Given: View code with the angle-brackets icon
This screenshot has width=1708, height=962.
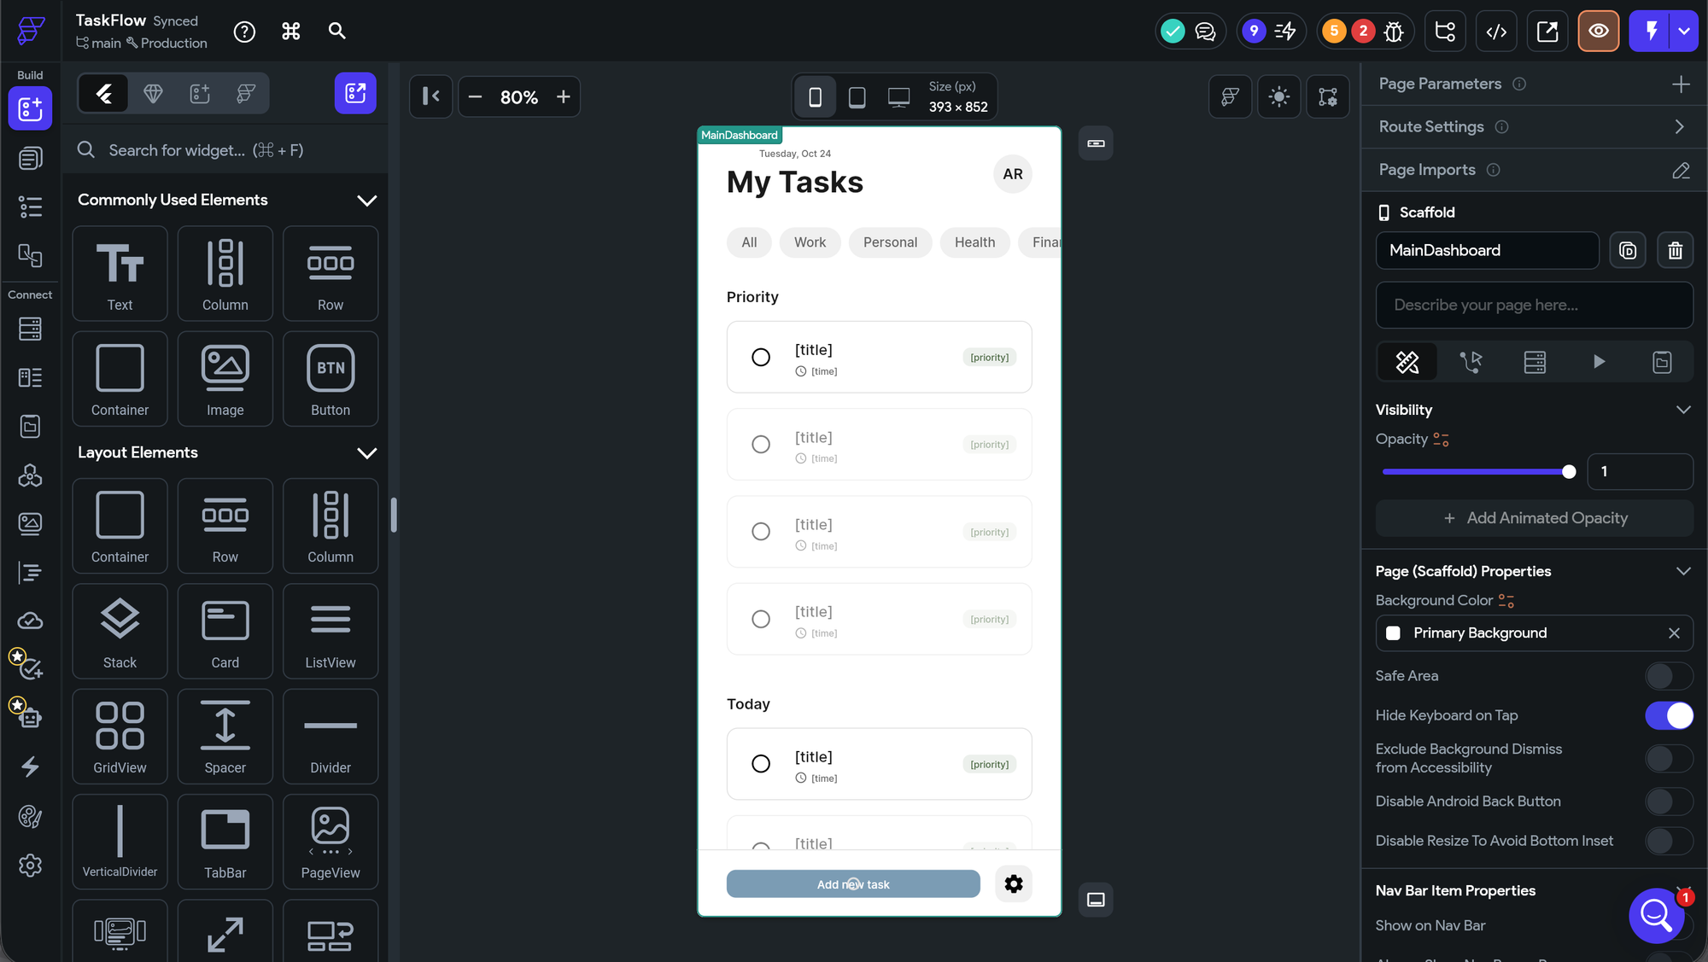Looking at the screenshot, I should (x=1496, y=32).
